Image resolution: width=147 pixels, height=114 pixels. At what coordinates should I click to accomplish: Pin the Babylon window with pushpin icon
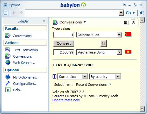coord(124,5)
